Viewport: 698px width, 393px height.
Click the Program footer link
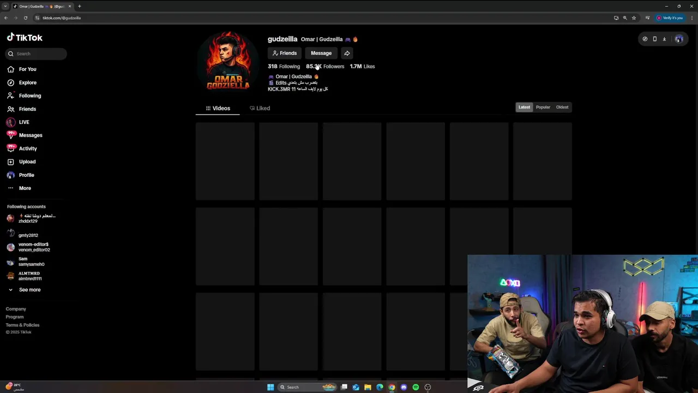tap(15, 317)
